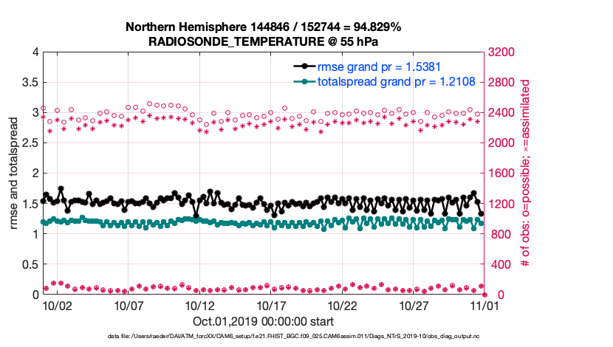Viewport: 613px width, 347px height.
Task: Click the 10/27 date tick label
Action: click(x=414, y=305)
